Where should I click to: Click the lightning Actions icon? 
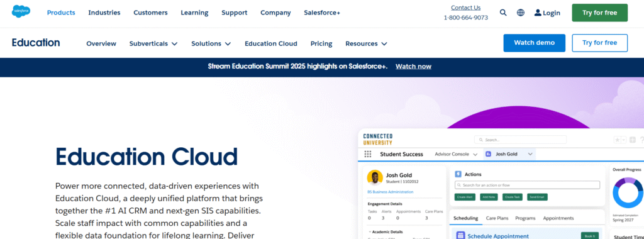[x=458, y=174]
